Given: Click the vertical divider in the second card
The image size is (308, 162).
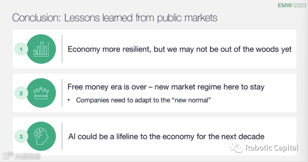Looking at the screenshot, I should click(x=62, y=93).
